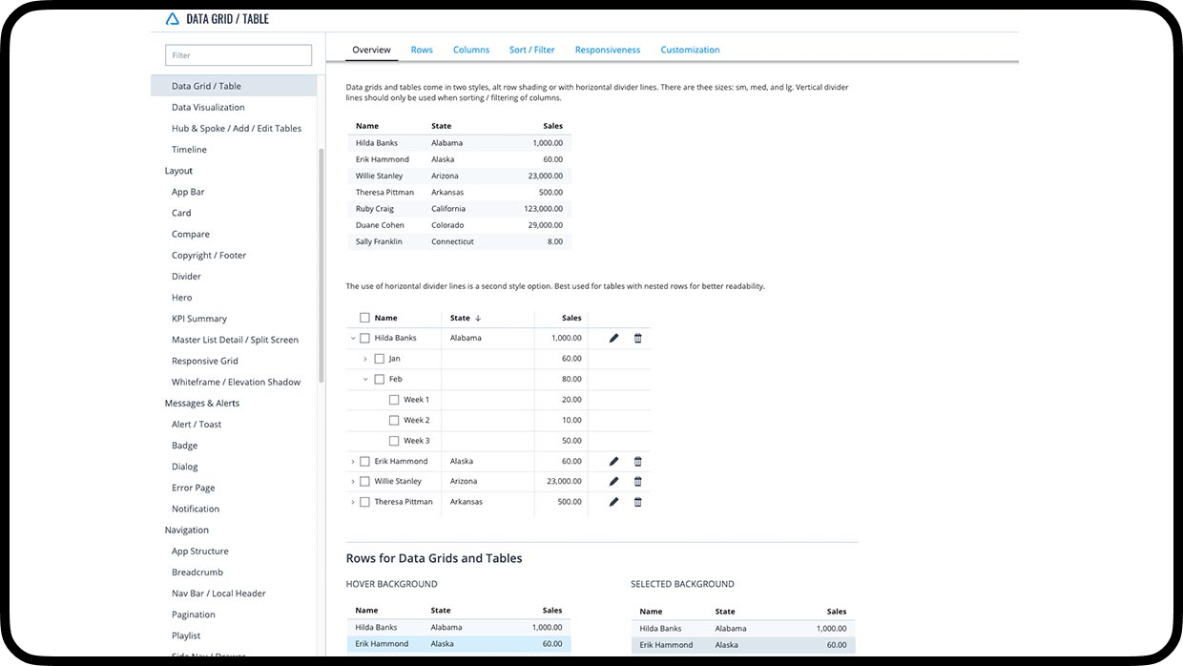This screenshot has width=1183, height=666.
Task: Go to the Sort / Filter tab
Action: coord(532,50)
